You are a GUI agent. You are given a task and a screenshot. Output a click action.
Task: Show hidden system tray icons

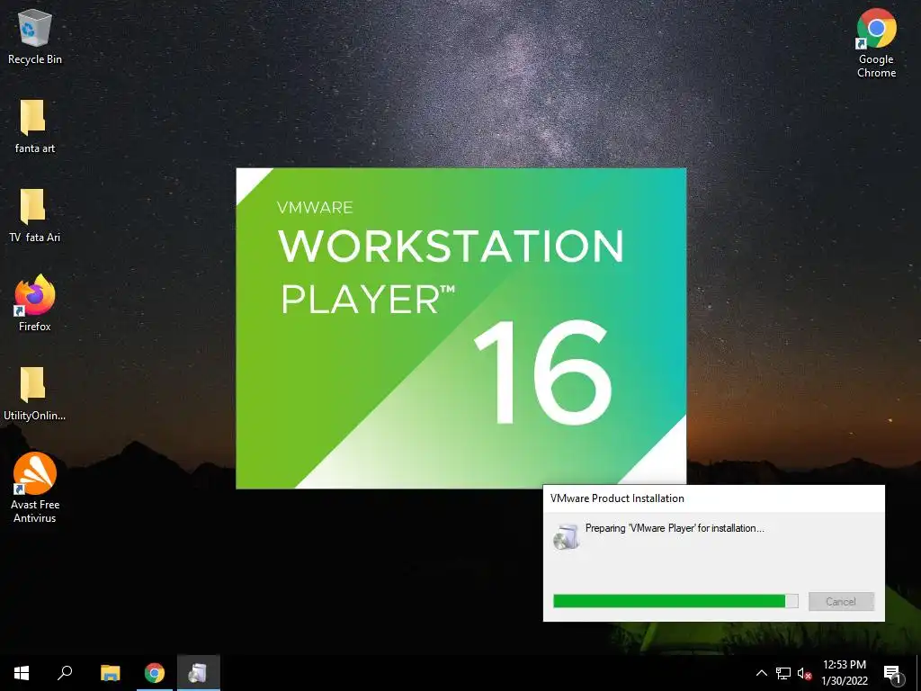(761, 673)
